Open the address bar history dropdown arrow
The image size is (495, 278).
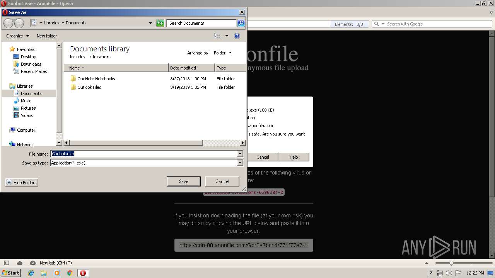point(151,23)
